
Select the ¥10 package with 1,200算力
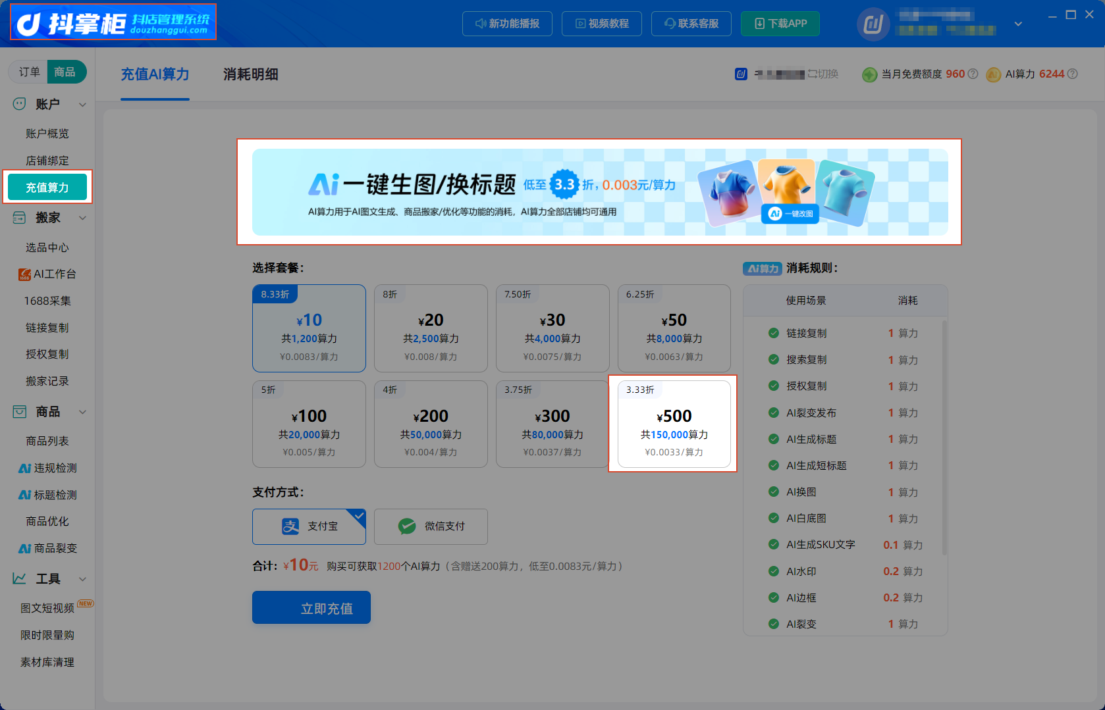309,328
